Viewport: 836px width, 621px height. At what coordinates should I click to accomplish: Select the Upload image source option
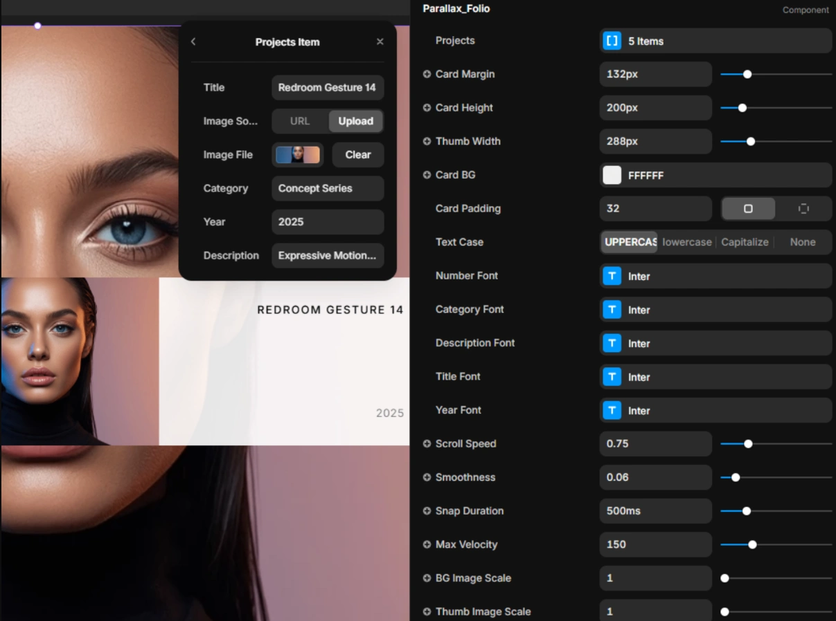(355, 121)
